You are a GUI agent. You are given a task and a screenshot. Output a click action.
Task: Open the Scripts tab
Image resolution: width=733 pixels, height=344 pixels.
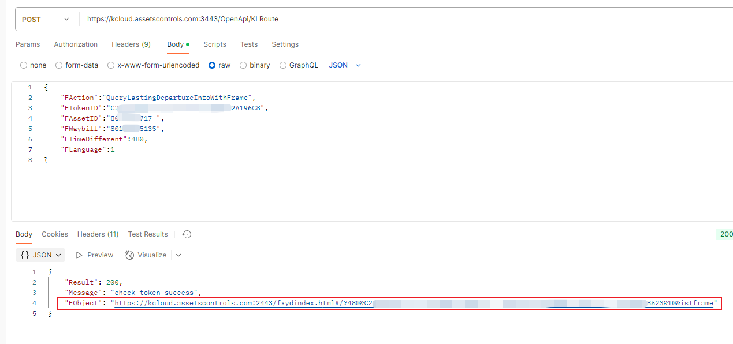pyautogui.click(x=215, y=44)
